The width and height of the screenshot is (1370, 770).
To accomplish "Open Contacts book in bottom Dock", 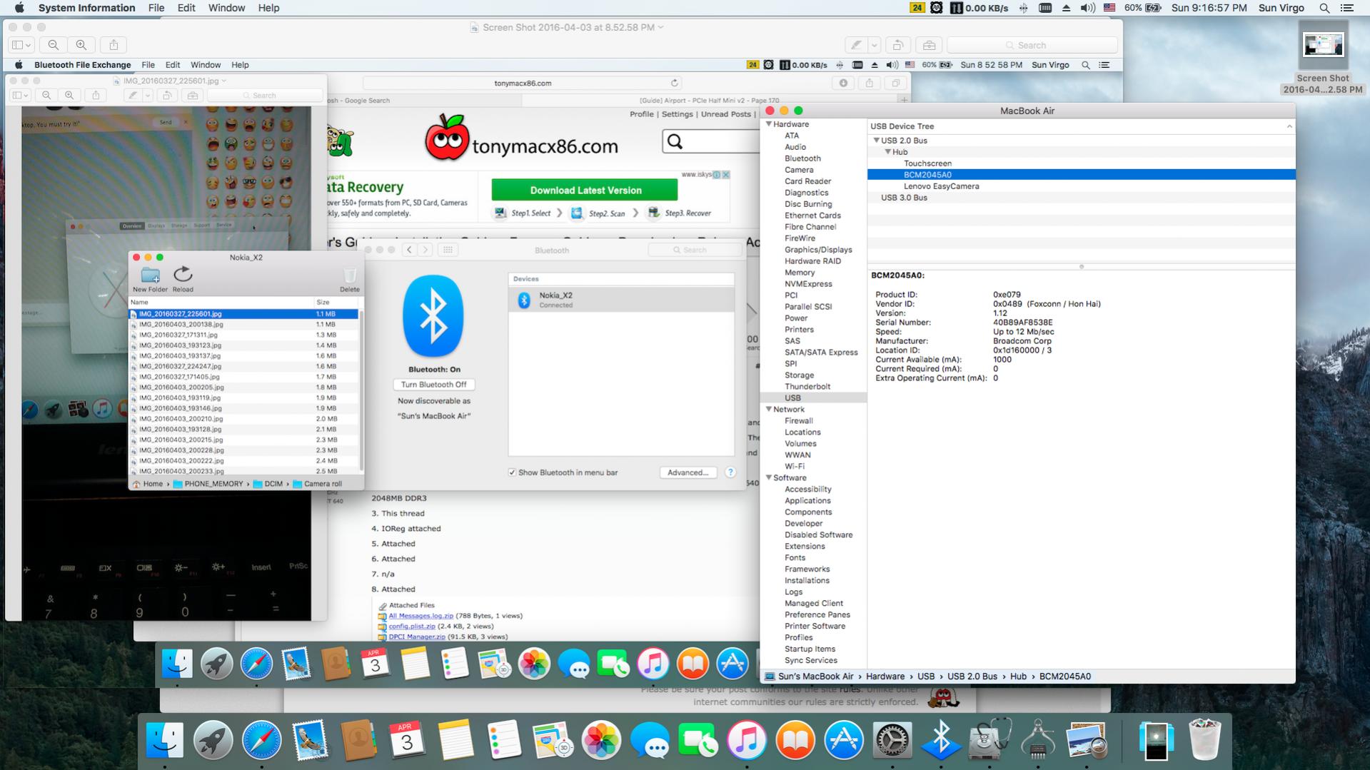I will coord(358,740).
